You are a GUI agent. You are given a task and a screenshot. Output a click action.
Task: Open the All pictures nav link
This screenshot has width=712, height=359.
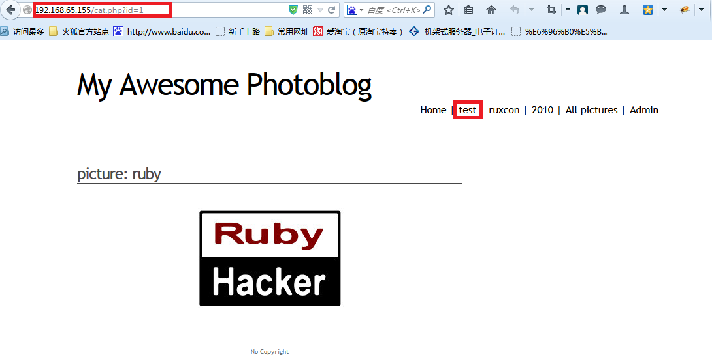coord(592,110)
